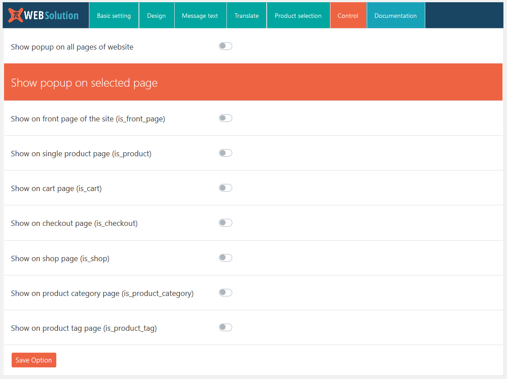
Task: Toggle the shop page popup switch
Action: click(226, 258)
